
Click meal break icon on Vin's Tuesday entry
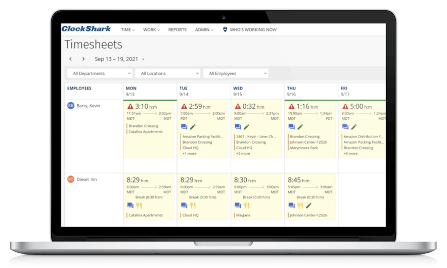click(x=193, y=205)
